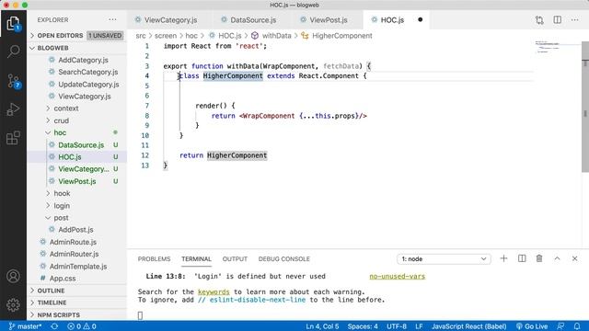Collapse the post folder
Screen dimensions: 589x331
61,218
